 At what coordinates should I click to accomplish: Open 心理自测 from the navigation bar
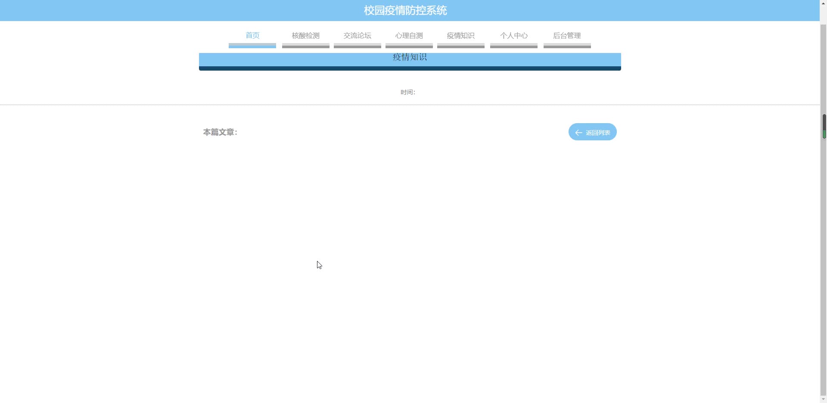[409, 36]
